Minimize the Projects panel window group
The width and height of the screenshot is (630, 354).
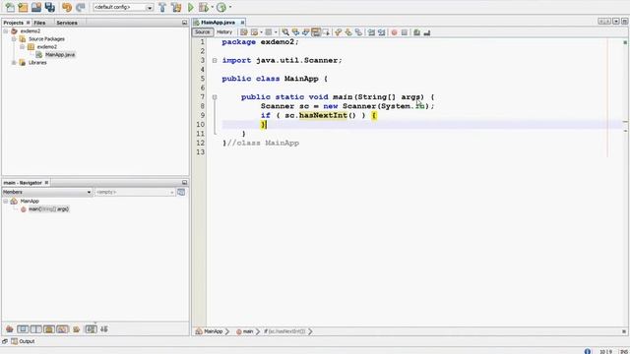[x=184, y=23]
